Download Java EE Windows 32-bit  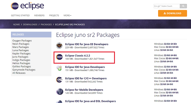tap(167, 44)
